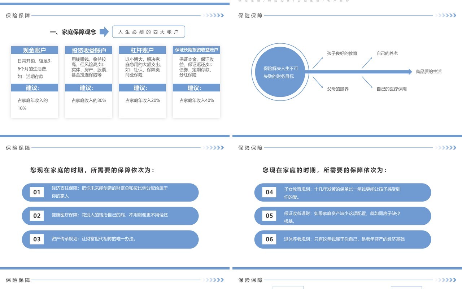Select the label 父母的赡养
This screenshot has height=289, width=462.
(338, 89)
